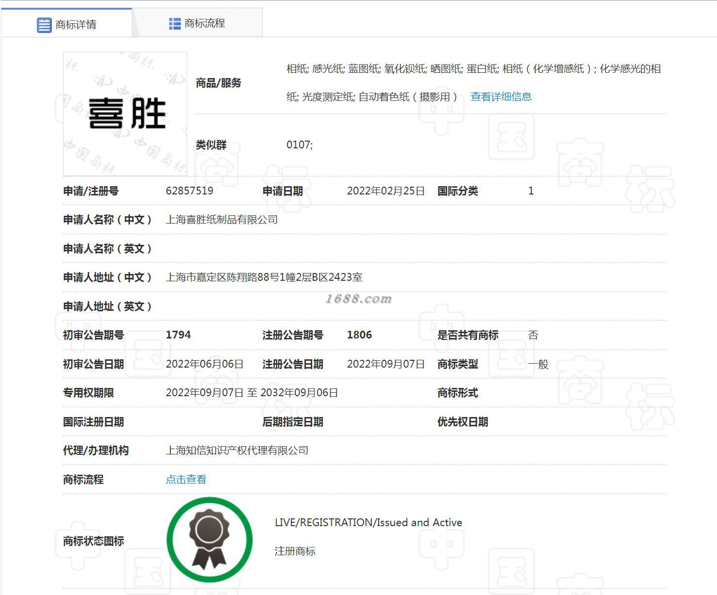Screen dimensions: 717x595
Task: Click the 初审公告日期 field label
Action: (x=94, y=364)
